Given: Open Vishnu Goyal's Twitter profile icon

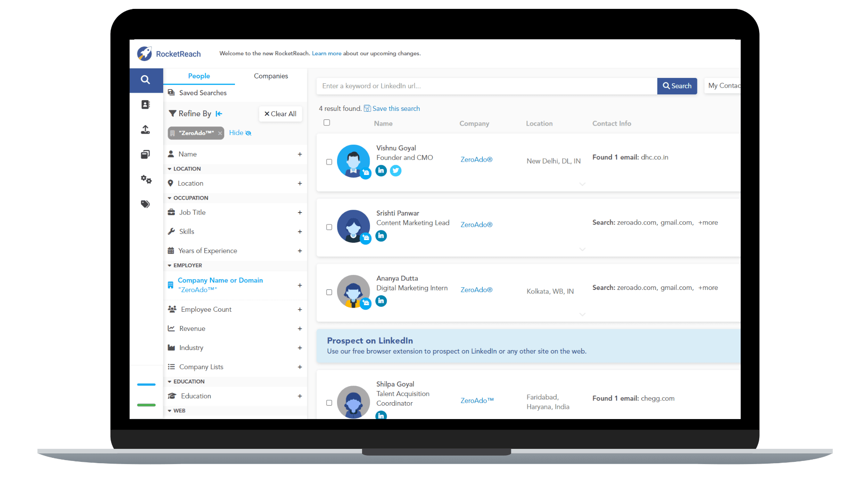Looking at the screenshot, I should [x=395, y=171].
